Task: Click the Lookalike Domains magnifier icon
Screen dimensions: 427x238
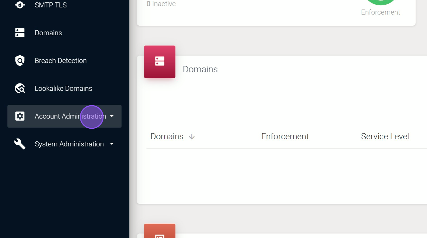Action: point(20,88)
